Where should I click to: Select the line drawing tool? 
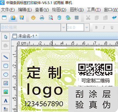pos(6,57)
